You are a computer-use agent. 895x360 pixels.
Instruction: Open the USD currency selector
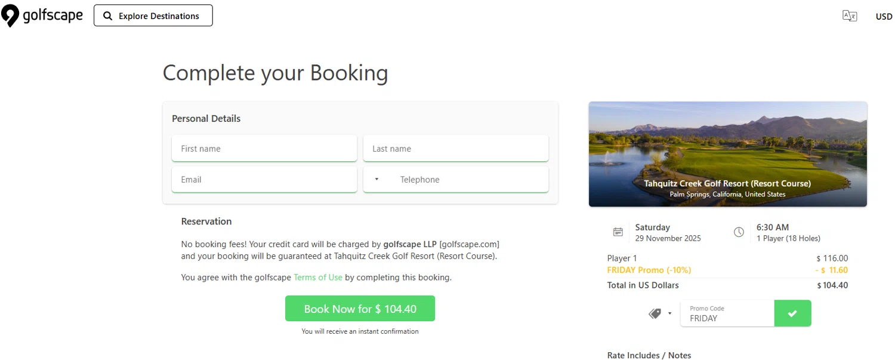tap(884, 17)
